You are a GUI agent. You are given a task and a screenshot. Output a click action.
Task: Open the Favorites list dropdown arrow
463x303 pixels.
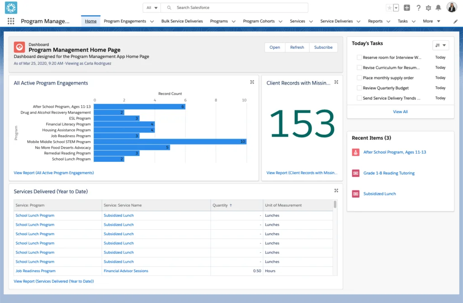(396, 8)
